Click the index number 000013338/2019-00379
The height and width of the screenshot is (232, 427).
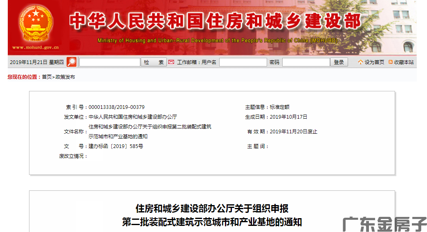click(x=117, y=107)
